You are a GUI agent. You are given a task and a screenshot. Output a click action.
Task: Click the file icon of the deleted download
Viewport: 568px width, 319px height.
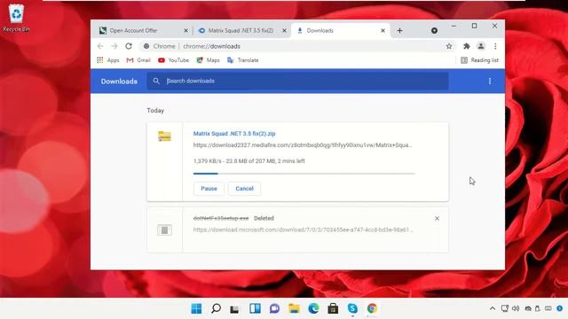tap(164, 230)
